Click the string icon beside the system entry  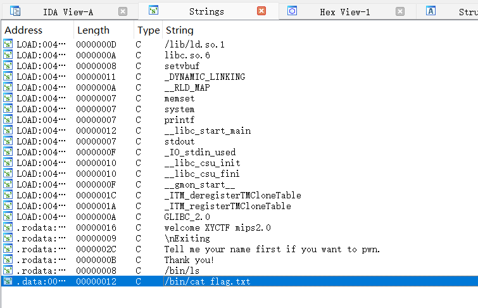(x=8, y=109)
